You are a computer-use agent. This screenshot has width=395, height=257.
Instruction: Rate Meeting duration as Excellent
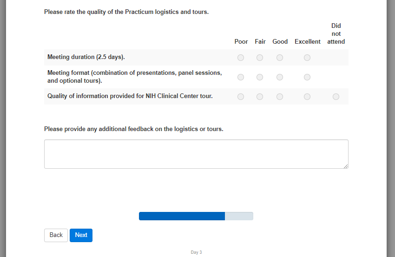coord(307,58)
